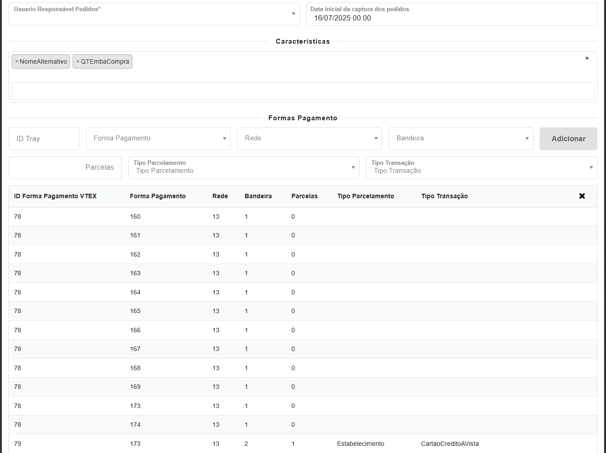Image resolution: width=606 pixels, height=453 pixels.
Task: Select the row with Estabelecimento parcelamento
Action: coord(360,444)
